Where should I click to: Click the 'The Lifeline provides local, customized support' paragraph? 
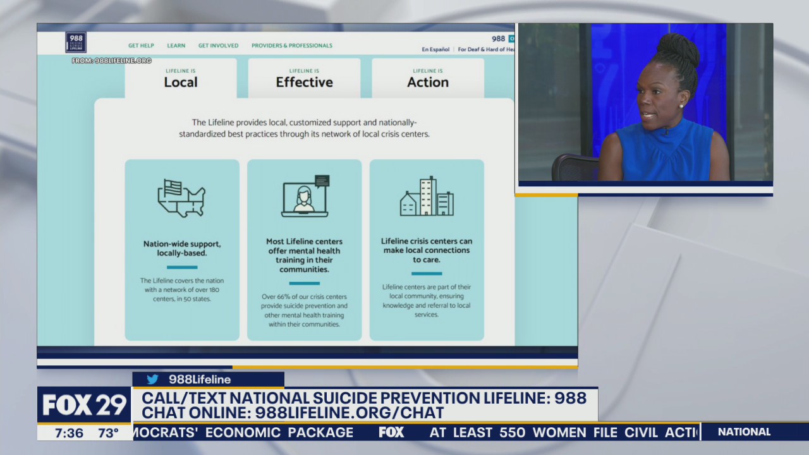(304, 128)
